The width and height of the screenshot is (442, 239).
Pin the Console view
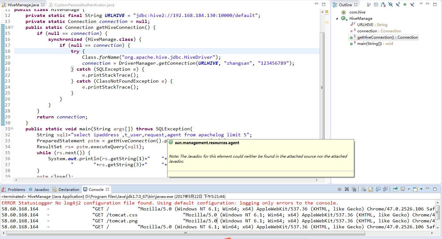coord(395,189)
